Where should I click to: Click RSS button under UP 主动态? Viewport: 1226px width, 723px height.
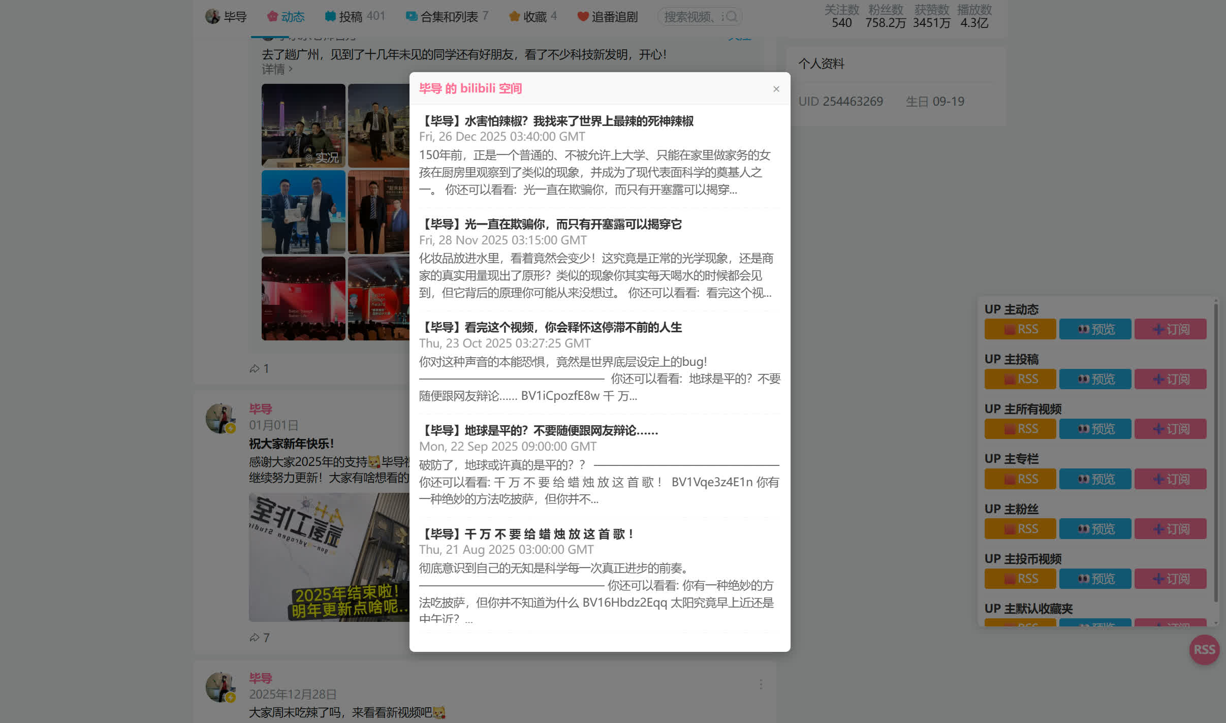[1020, 329]
